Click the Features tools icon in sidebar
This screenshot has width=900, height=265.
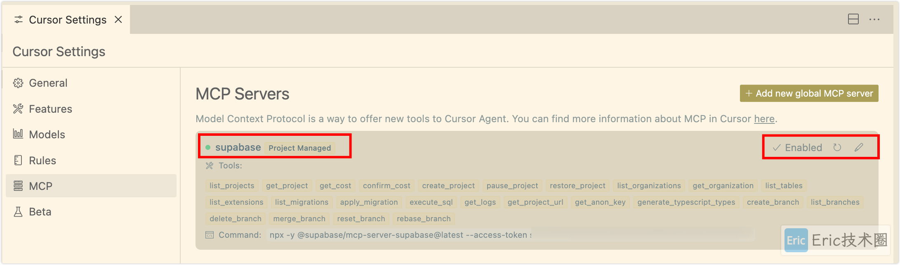pyautogui.click(x=18, y=109)
